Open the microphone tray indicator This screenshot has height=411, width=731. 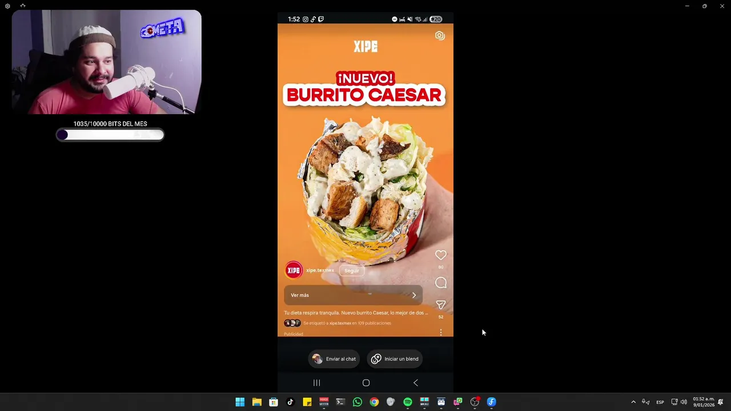pos(646,402)
